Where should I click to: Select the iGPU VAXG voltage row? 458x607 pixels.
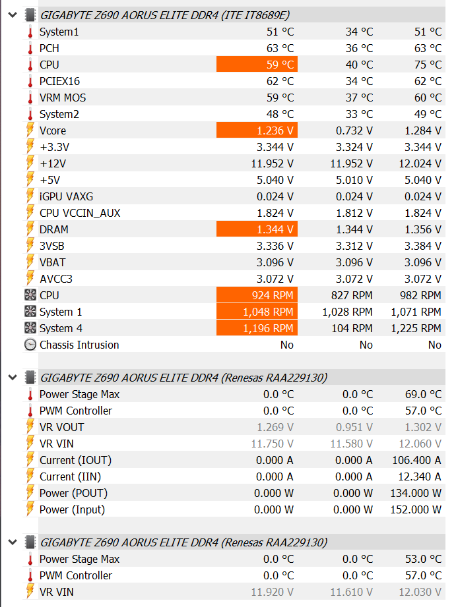click(x=67, y=196)
